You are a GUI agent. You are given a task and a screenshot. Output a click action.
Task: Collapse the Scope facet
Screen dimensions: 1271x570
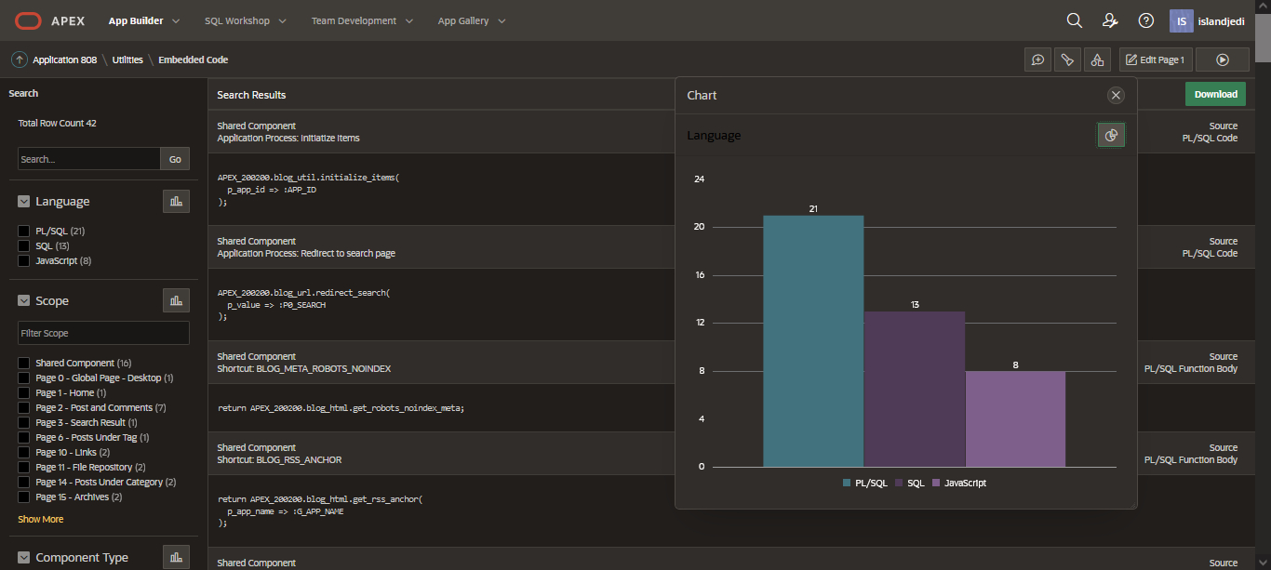tap(24, 300)
